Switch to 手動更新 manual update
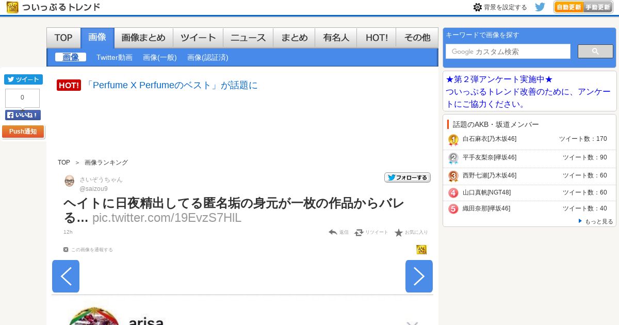The image size is (619, 325). click(598, 7)
